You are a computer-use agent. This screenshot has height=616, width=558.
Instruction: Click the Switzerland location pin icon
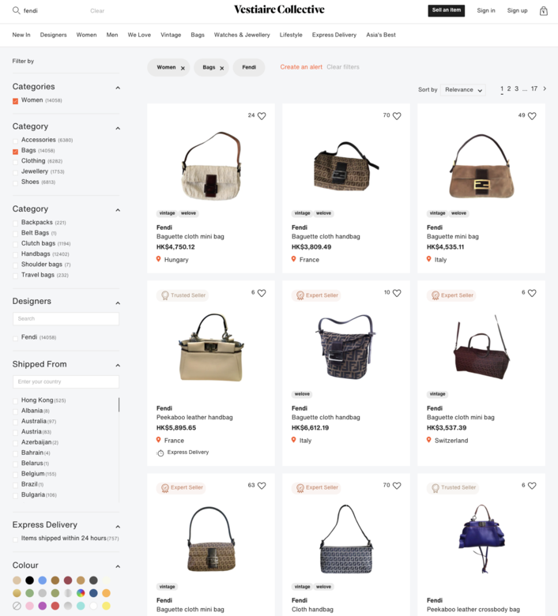click(x=429, y=440)
